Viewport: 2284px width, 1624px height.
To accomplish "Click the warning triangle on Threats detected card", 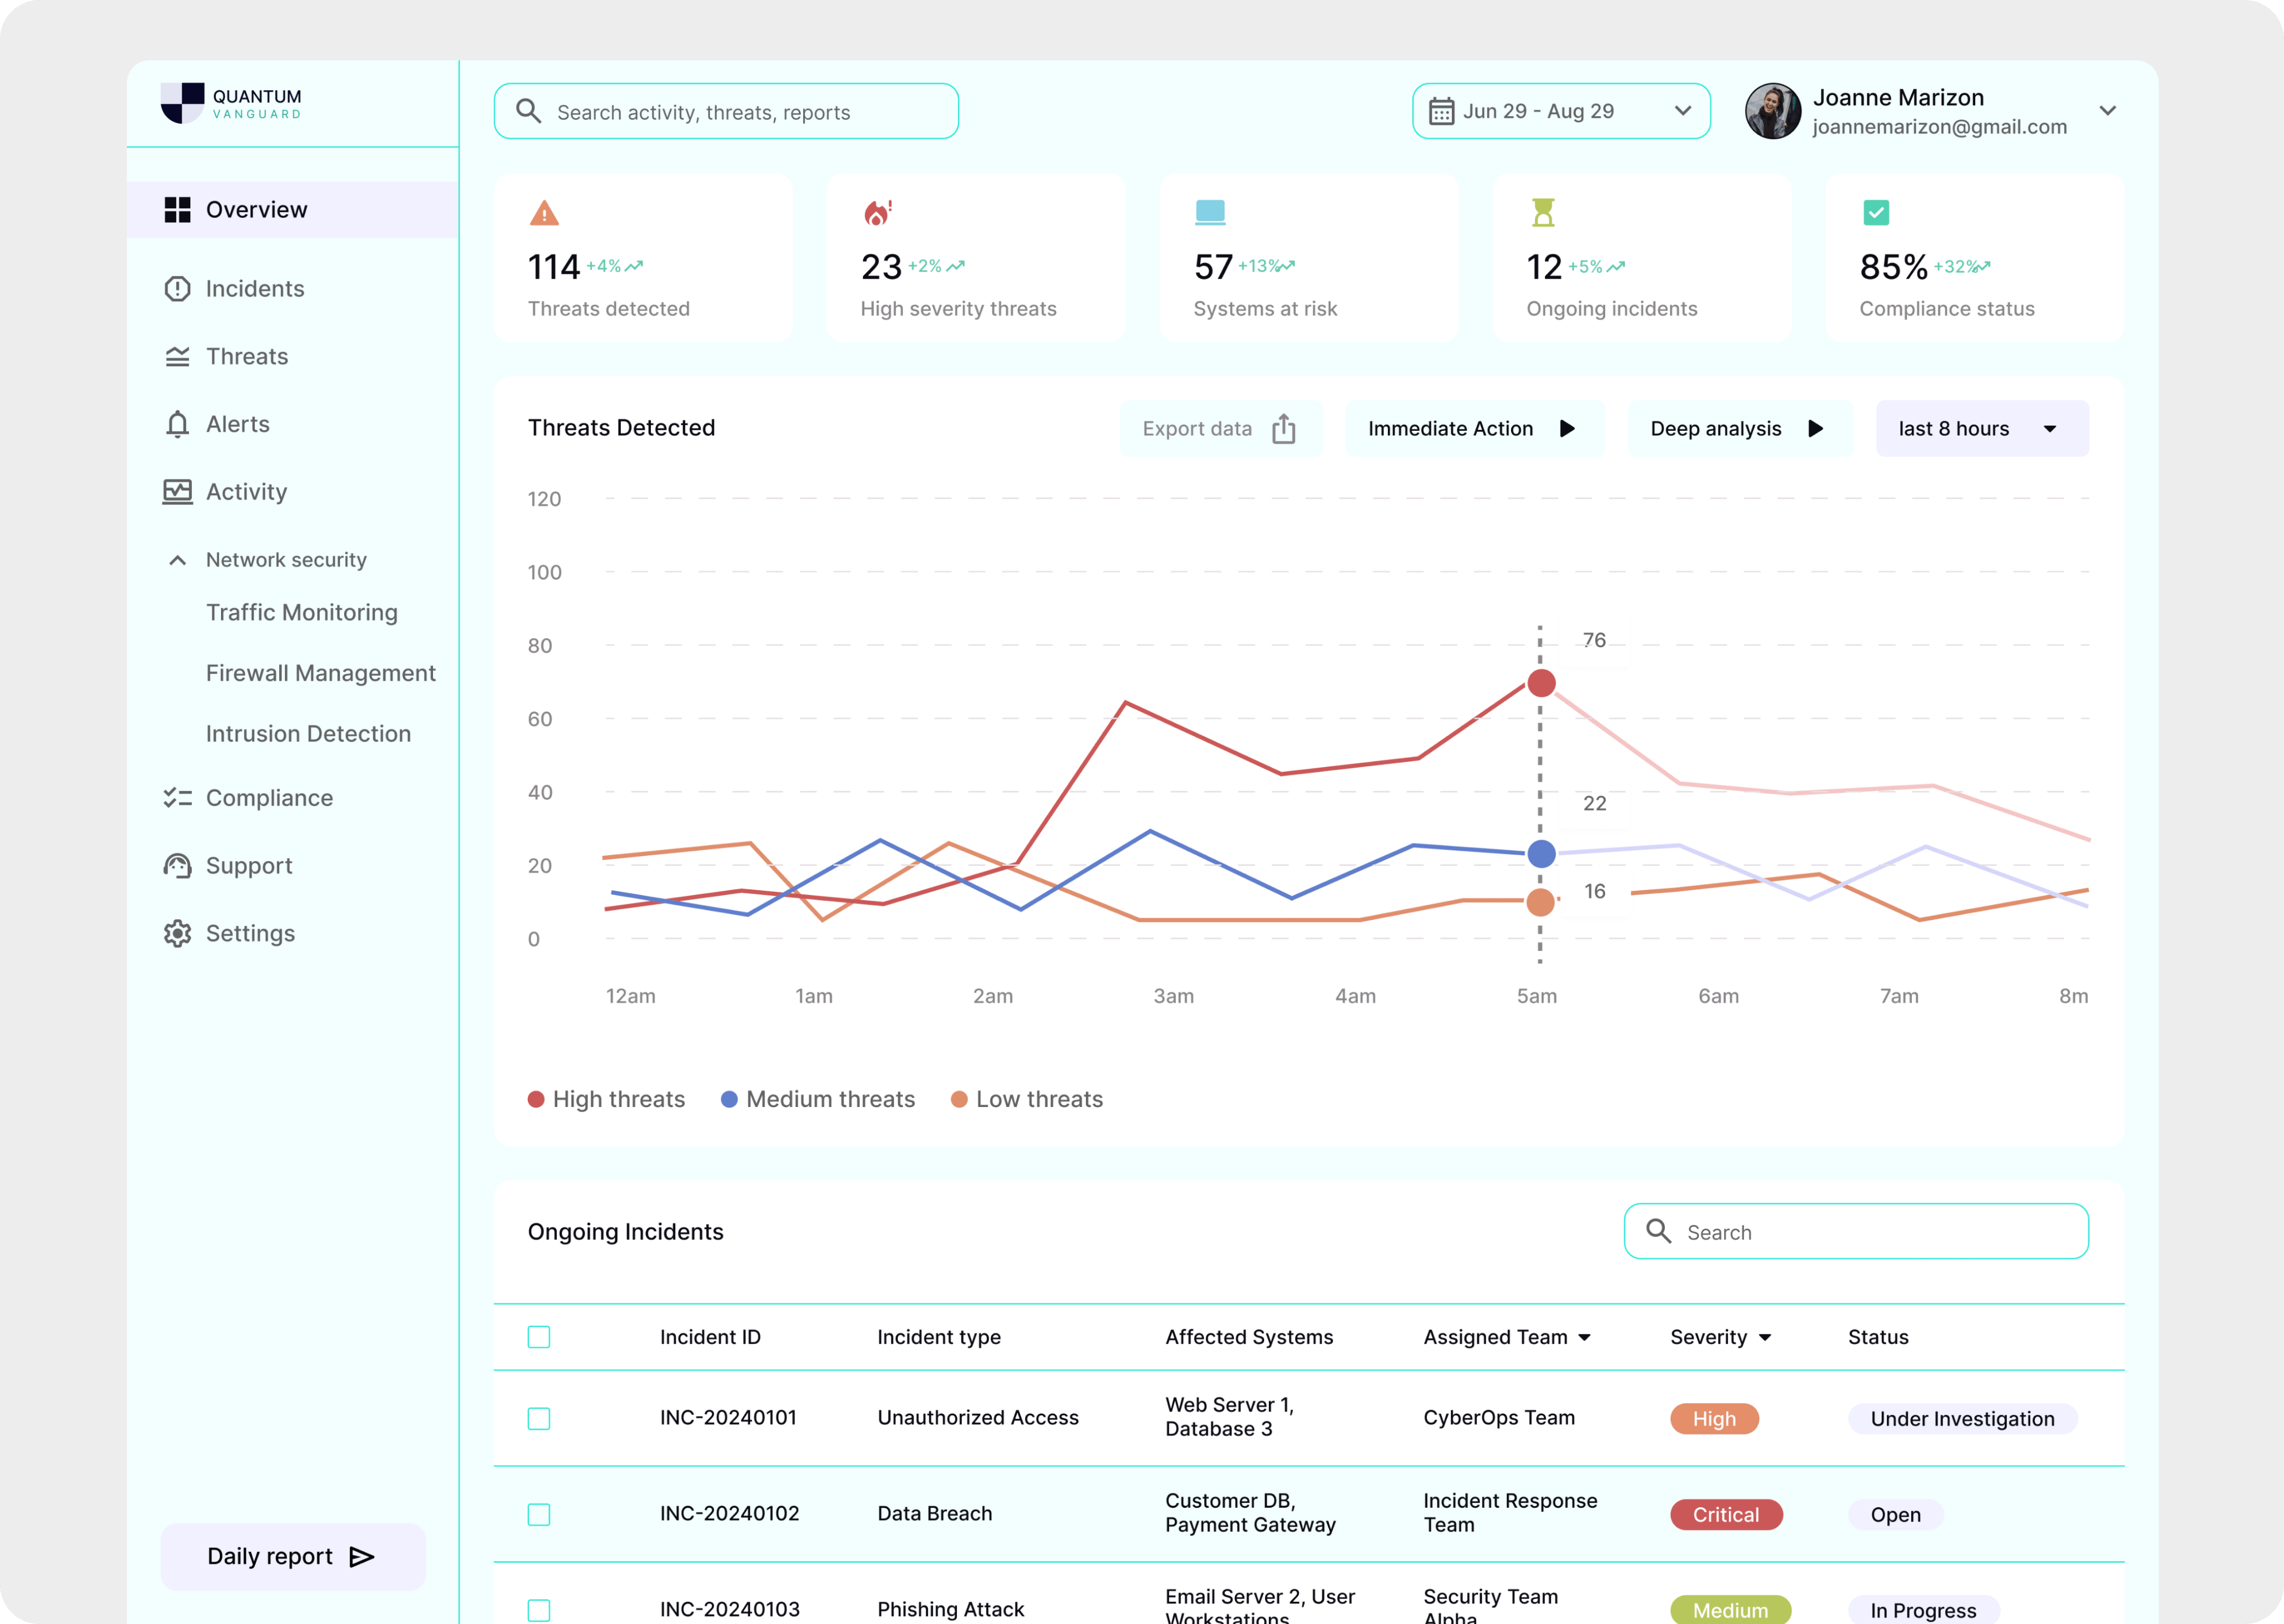I will pyautogui.click(x=543, y=212).
